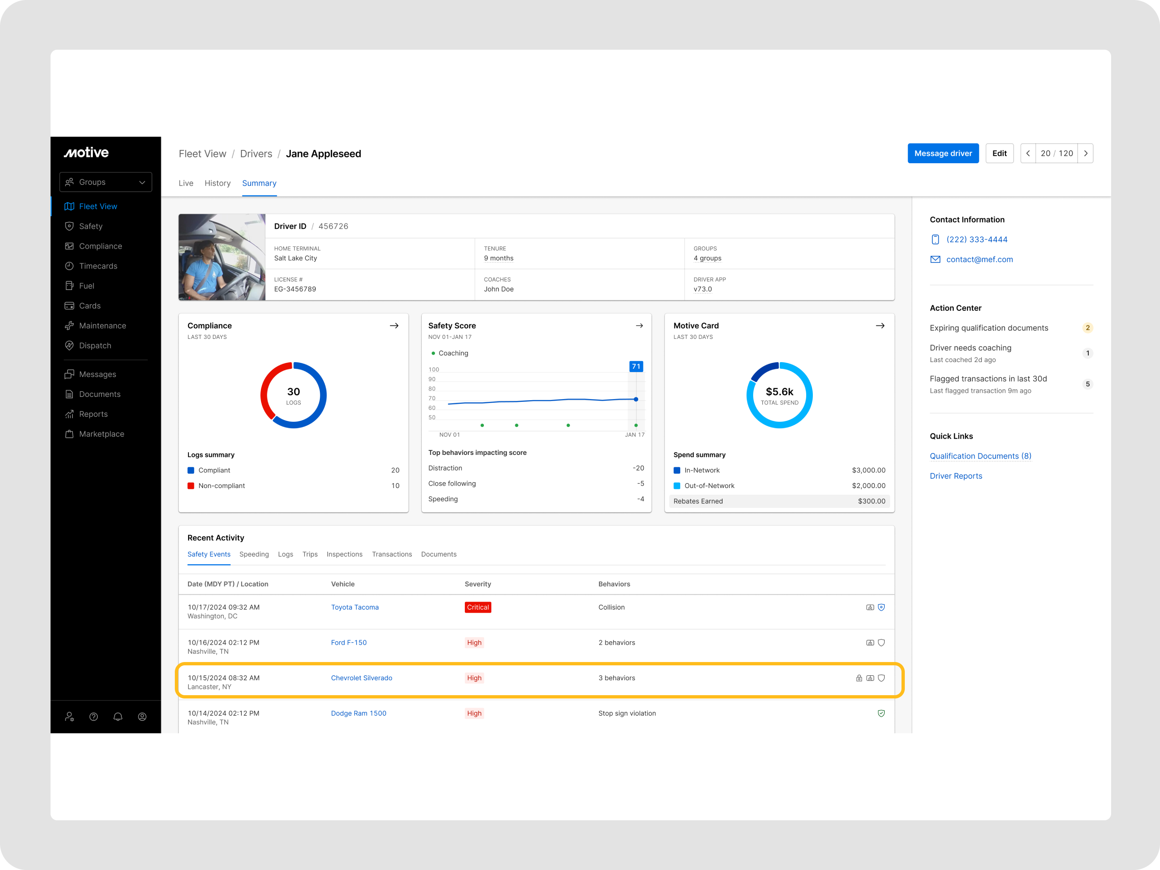Switch to the History tab
This screenshot has width=1160, height=870.
[x=217, y=183]
